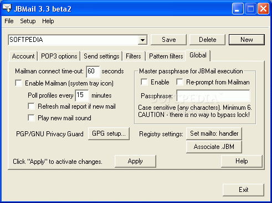Exit JBMail with the Exit button
Screen dimensions: 272x203
coord(243,190)
